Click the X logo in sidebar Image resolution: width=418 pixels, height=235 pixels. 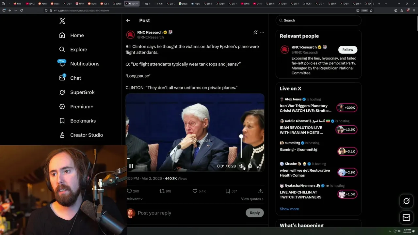(x=62, y=21)
